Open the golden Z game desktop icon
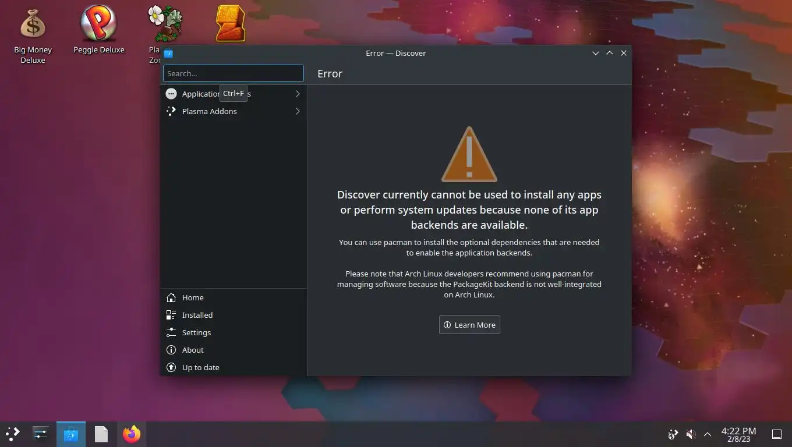Screen dimensions: 792x447 coord(230,24)
